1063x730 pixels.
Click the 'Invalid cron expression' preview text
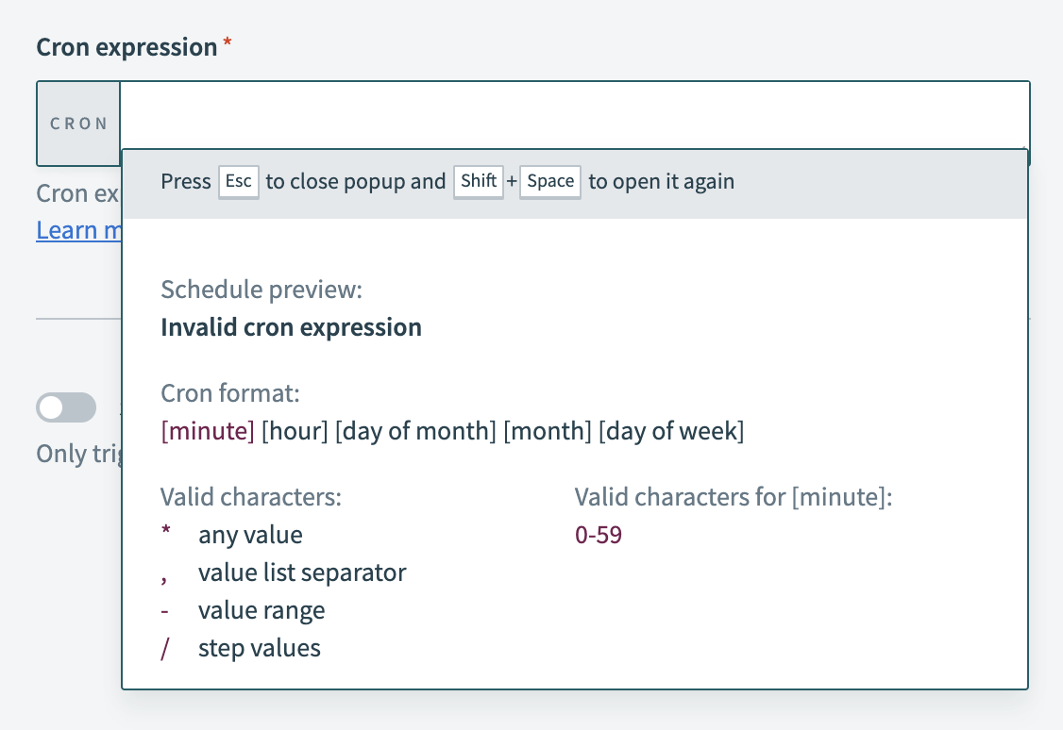[291, 327]
